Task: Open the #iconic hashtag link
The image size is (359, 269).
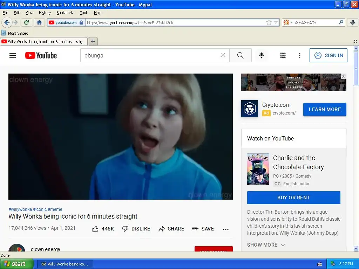Action: [x=40, y=209]
